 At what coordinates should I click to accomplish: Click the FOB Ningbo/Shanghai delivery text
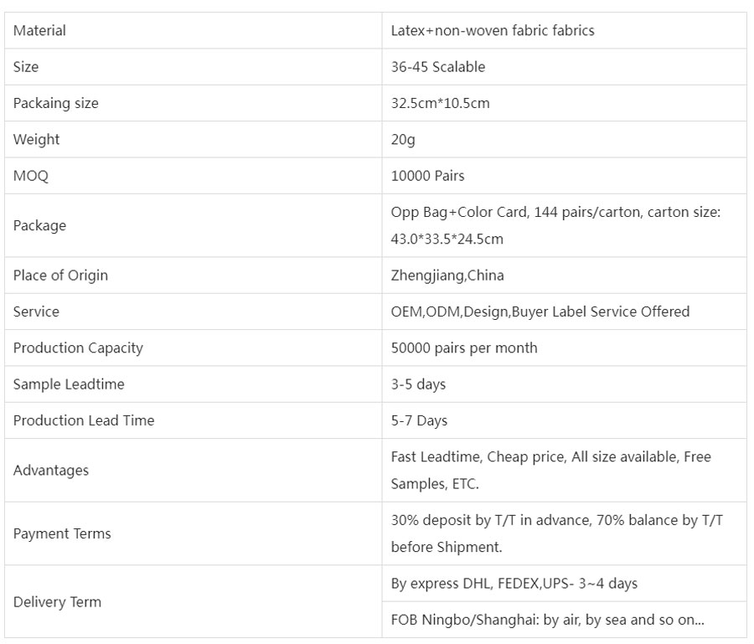[545, 620]
